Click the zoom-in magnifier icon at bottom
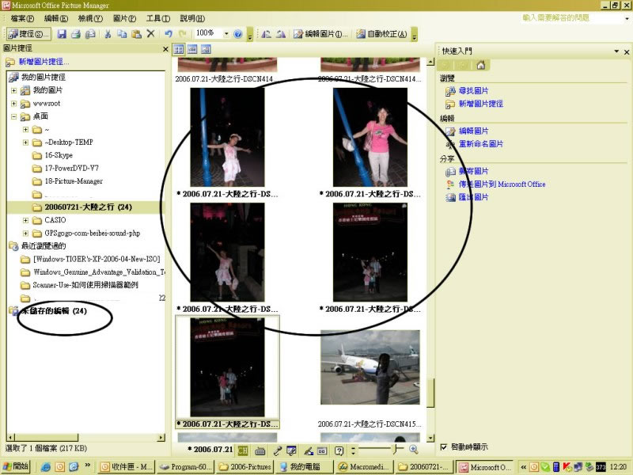This screenshot has width=633, height=475. 413,449
